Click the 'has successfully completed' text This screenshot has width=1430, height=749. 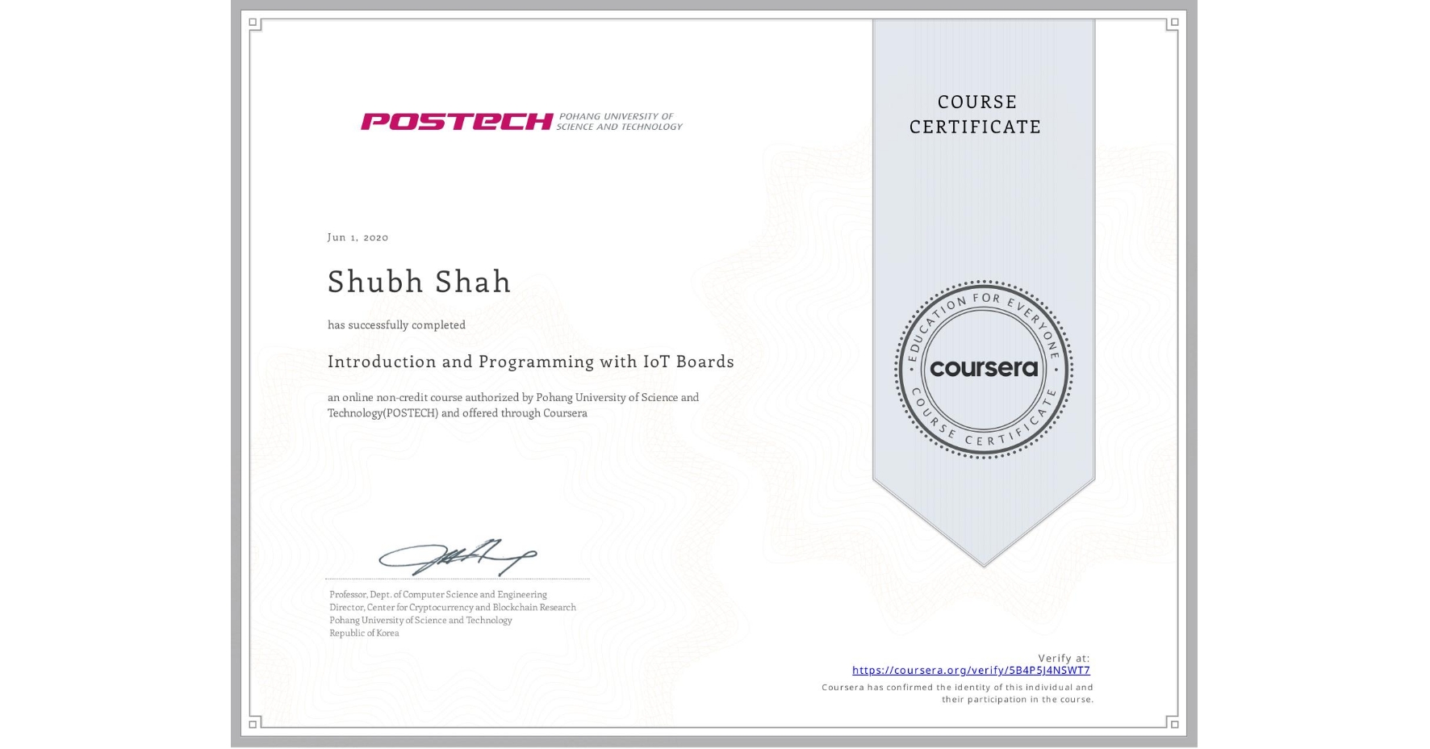point(396,324)
